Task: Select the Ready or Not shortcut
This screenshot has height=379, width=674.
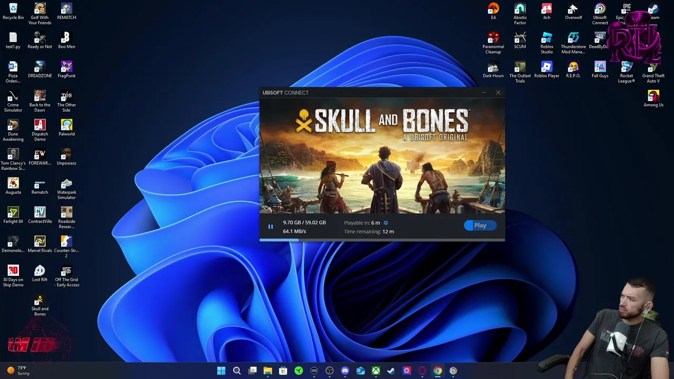Action: (40, 41)
